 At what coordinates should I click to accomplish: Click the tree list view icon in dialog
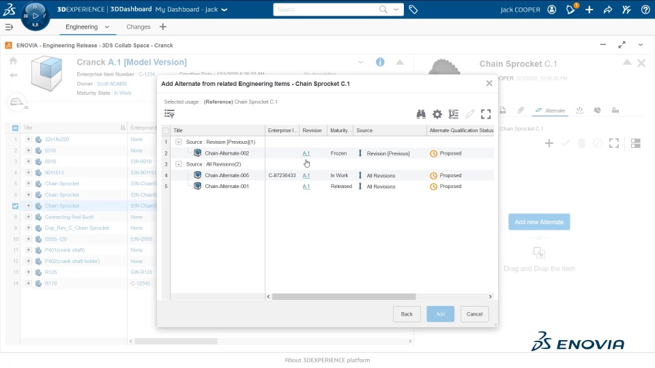point(453,114)
